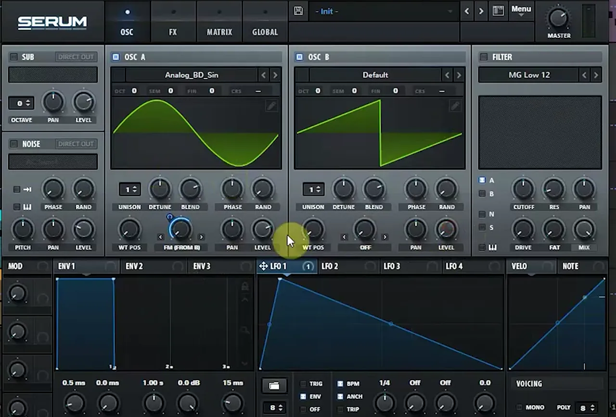Adjust SUB octave stepper

click(x=21, y=103)
